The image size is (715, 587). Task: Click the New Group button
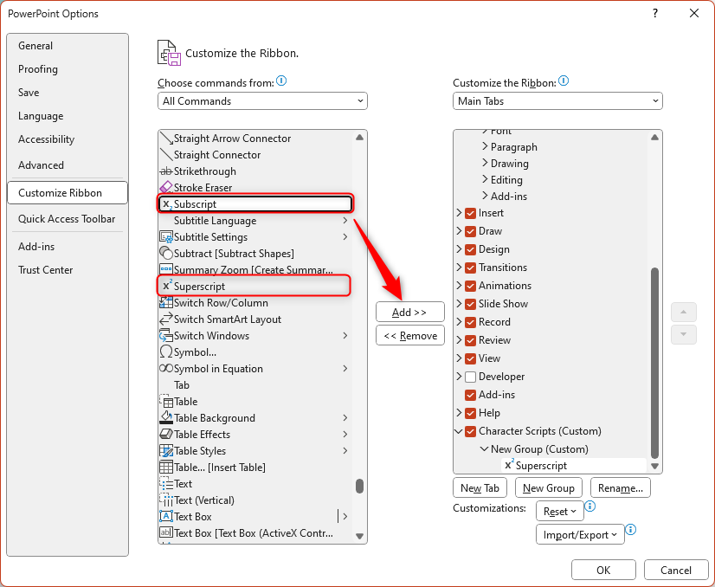[548, 487]
